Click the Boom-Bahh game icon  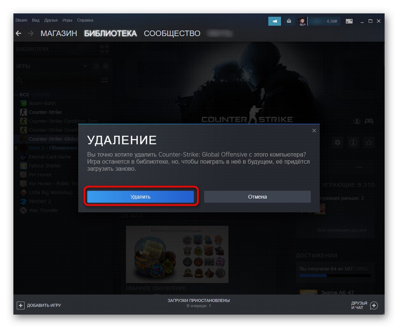pyautogui.click(x=23, y=103)
